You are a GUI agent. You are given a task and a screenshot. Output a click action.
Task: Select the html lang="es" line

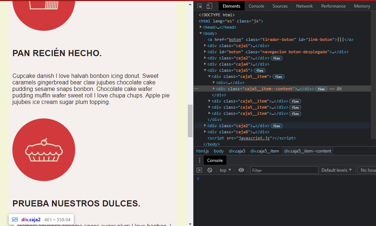[231, 21]
